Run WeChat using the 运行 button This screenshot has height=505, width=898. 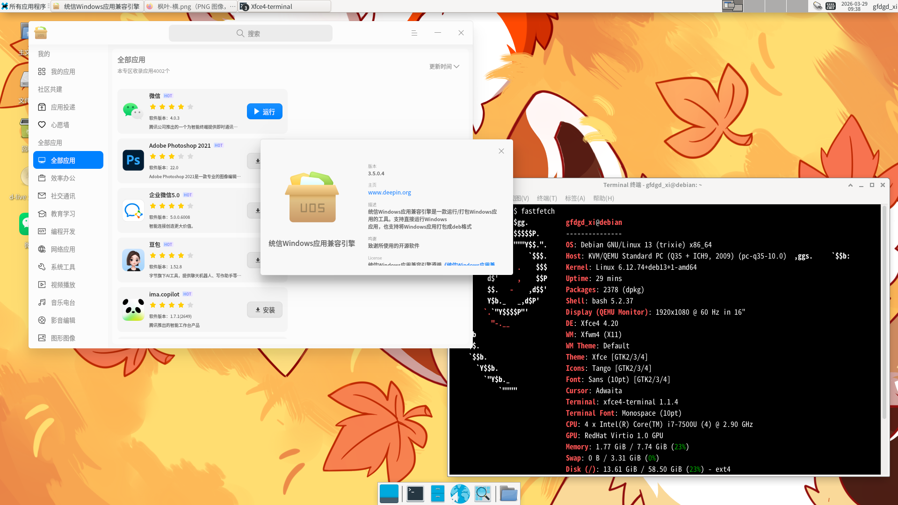(264, 111)
